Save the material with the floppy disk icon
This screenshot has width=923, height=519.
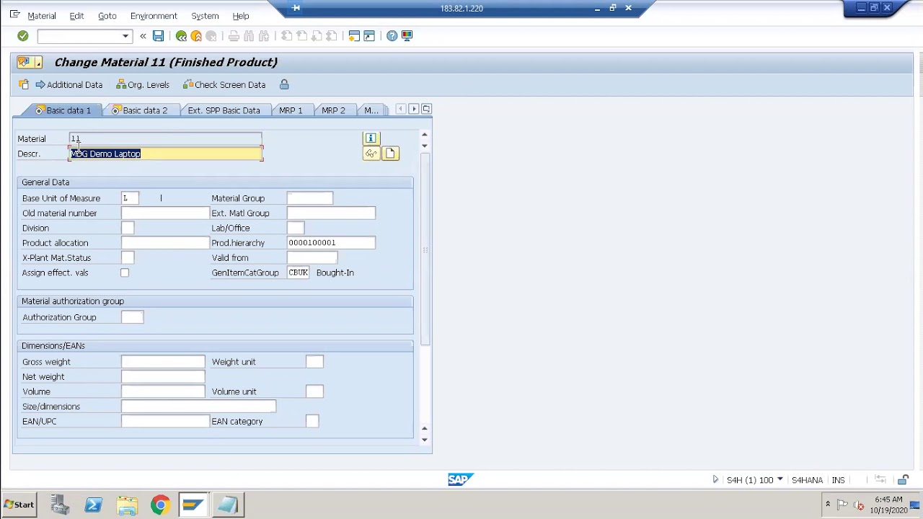point(158,35)
